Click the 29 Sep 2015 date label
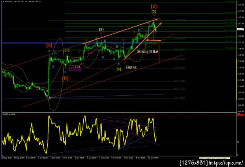Viewport: 245px width, 167px height. 6,158
